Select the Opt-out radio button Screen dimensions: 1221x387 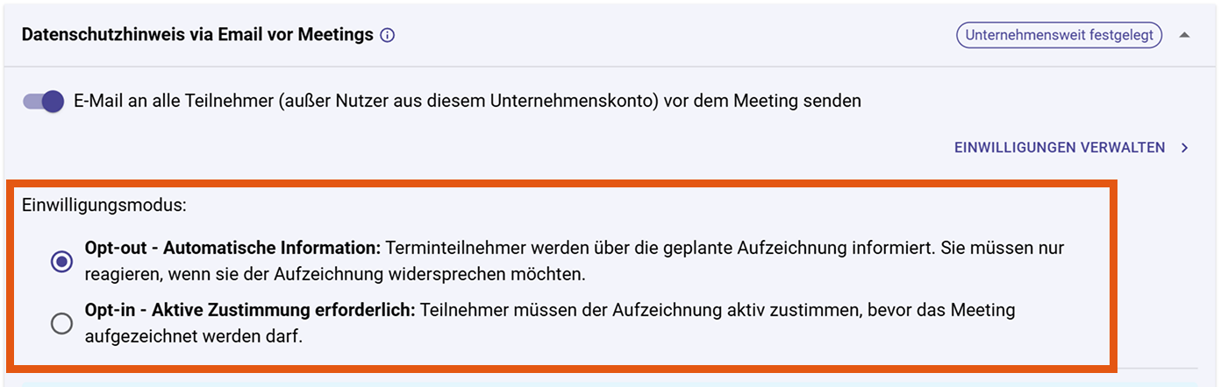pyautogui.click(x=61, y=261)
